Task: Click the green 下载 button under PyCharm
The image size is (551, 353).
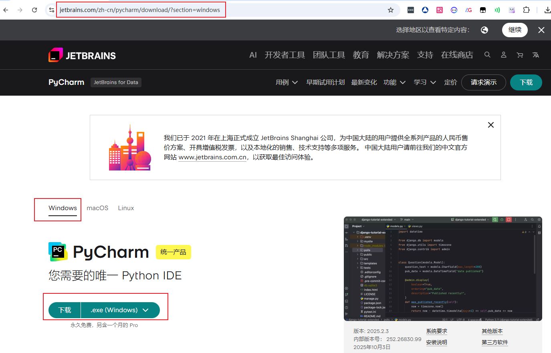Action: point(65,310)
